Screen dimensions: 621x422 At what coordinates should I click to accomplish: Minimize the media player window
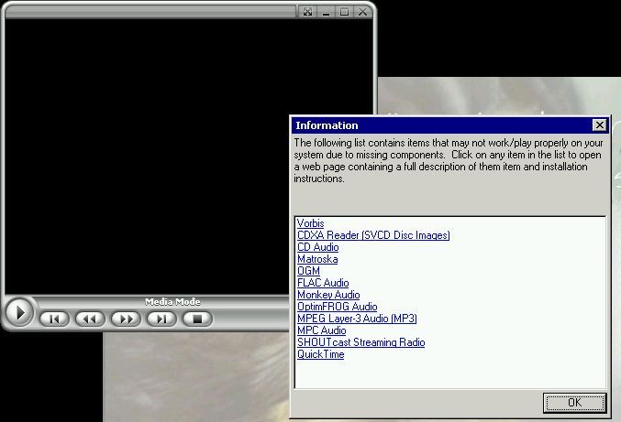click(x=327, y=12)
